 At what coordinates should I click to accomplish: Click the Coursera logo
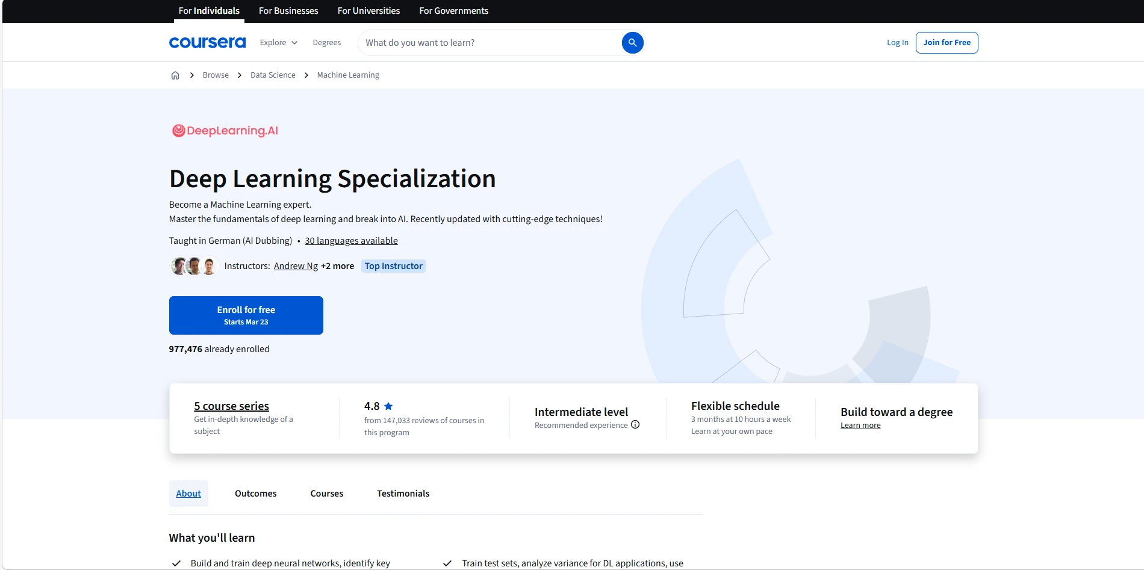click(x=207, y=42)
